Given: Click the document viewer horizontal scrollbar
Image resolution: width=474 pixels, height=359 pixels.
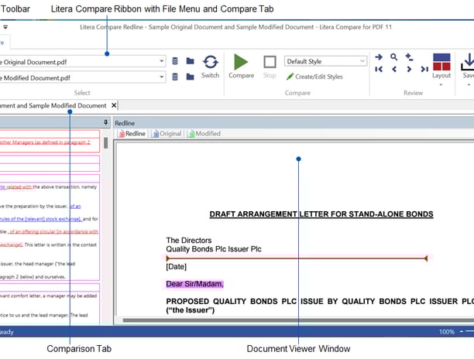Looking at the screenshot, I should tap(297, 320).
